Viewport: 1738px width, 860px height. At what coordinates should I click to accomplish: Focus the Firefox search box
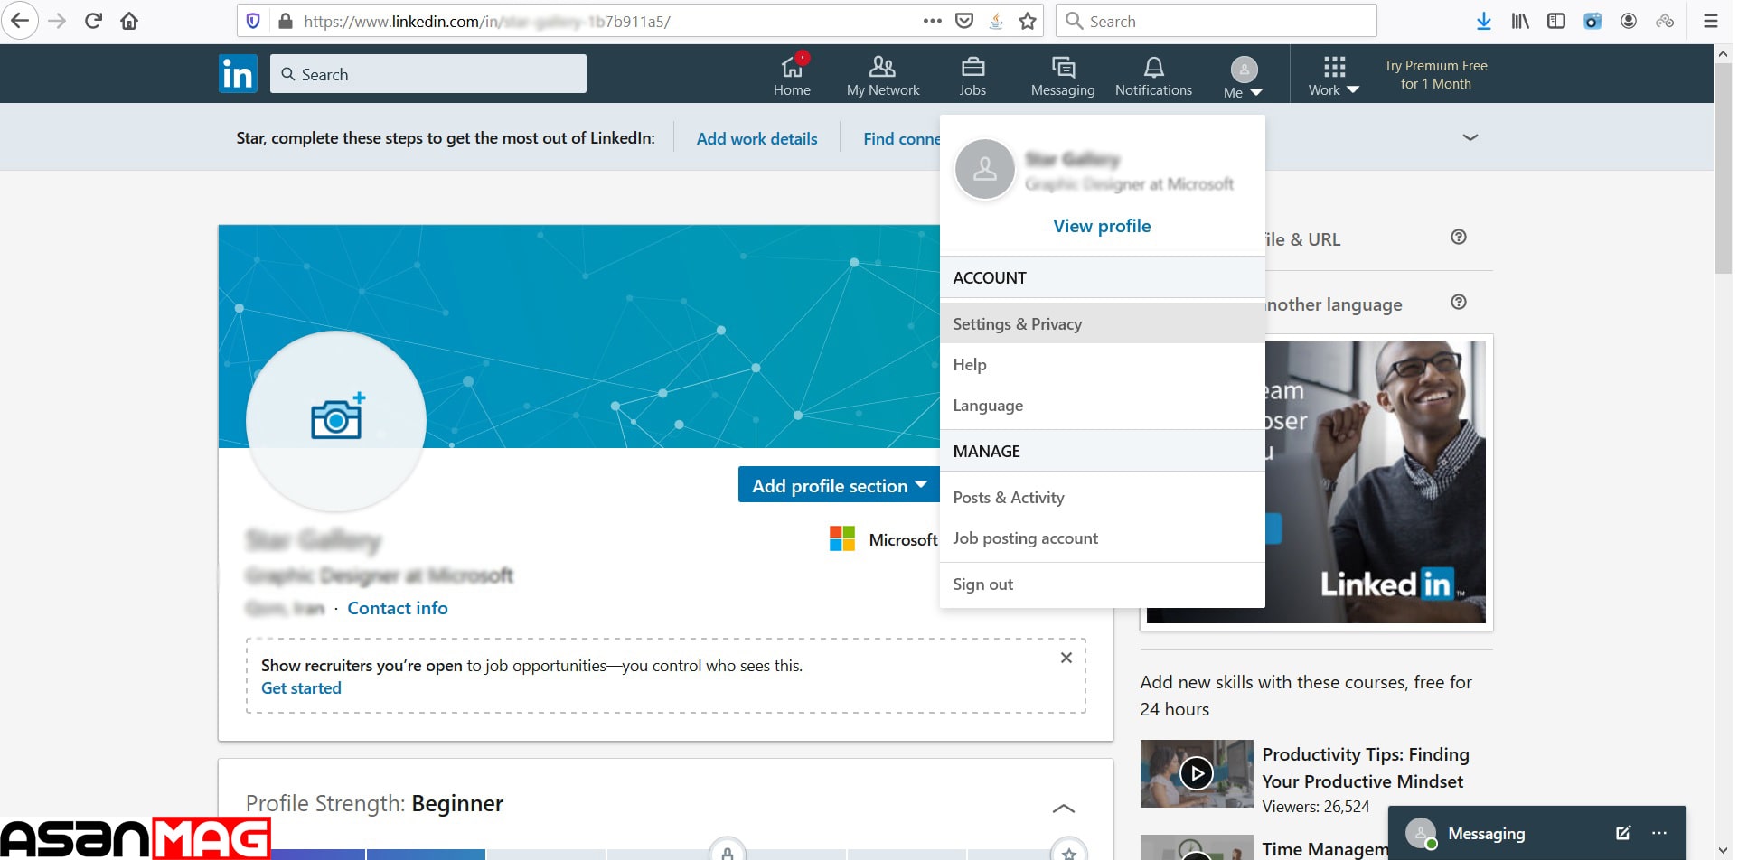[1217, 21]
